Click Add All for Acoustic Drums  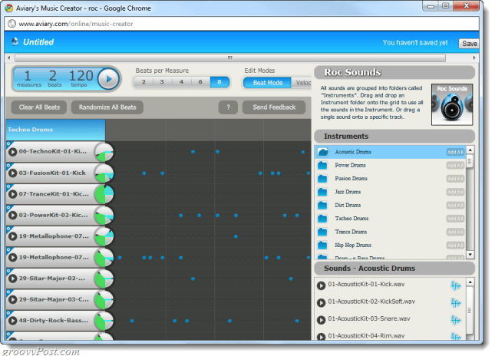coord(455,152)
